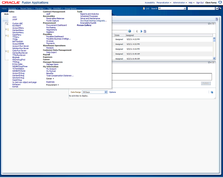The height and width of the screenshot is (178, 223).
Task: Open the Date Range 30 Days dropdown
Action: point(94,92)
